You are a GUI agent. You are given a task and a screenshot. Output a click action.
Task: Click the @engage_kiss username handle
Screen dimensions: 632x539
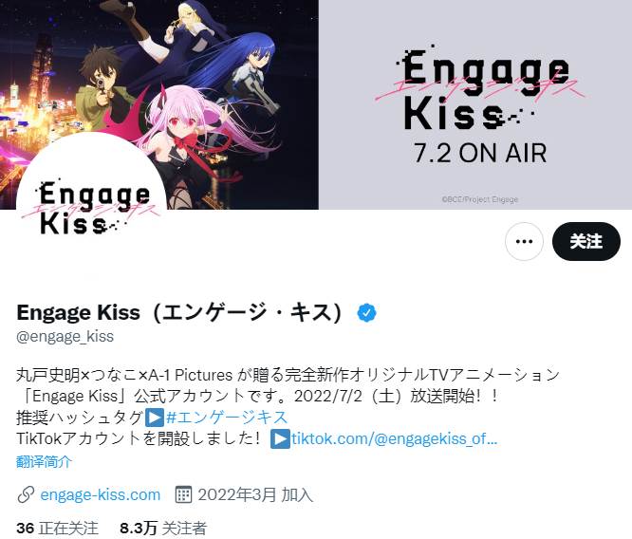65,336
